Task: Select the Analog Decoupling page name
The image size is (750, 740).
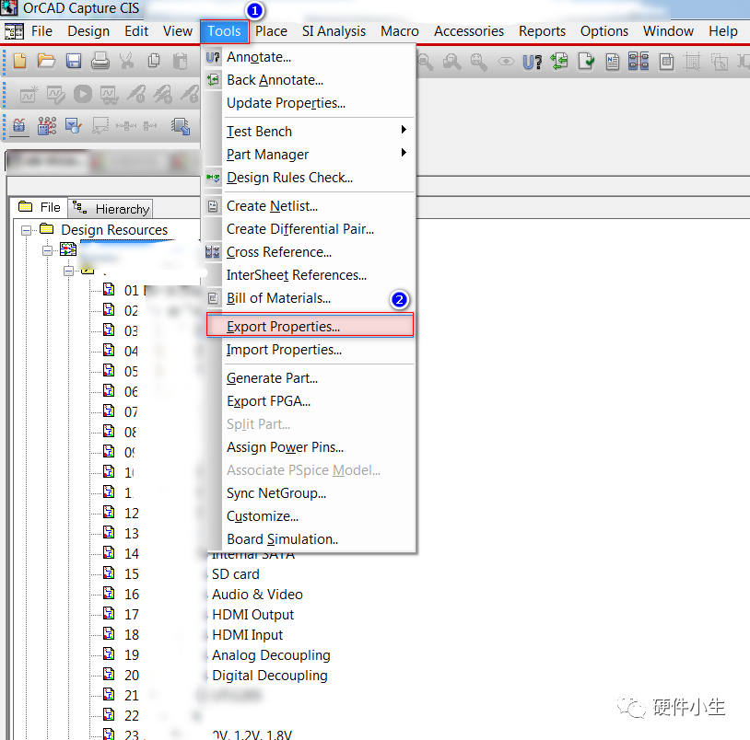Action: coord(271,655)
